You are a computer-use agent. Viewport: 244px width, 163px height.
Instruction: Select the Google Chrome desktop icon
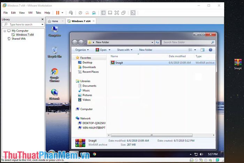click(54, 75)
